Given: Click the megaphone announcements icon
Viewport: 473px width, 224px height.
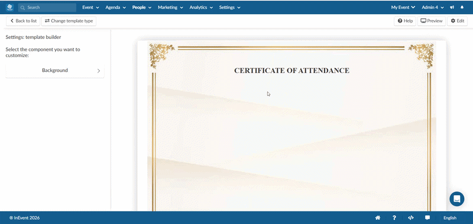Looking at the screenshot, I should click(x=452, y=8).
